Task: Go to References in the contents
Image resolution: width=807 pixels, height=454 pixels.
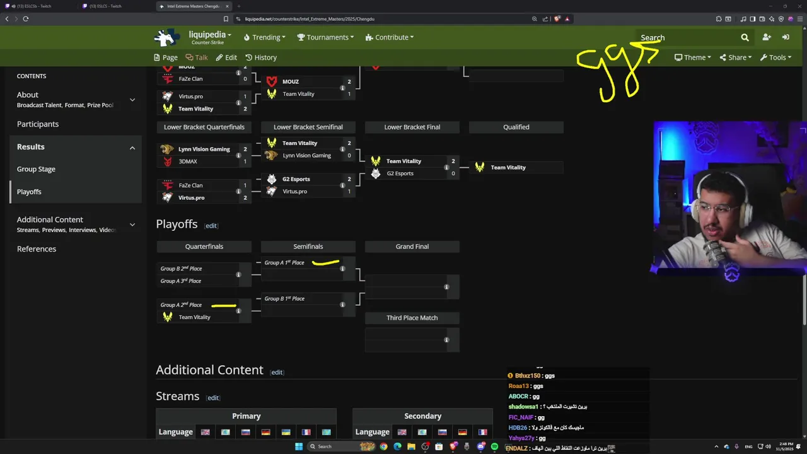Action: tap(37, 249)
